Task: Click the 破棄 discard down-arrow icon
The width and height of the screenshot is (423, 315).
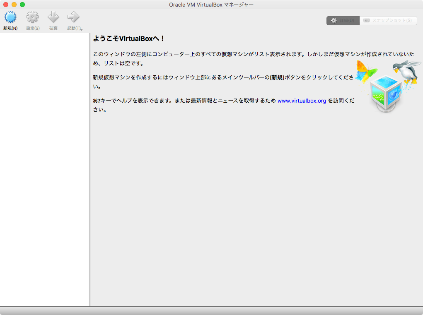Action: coord(53,17)
